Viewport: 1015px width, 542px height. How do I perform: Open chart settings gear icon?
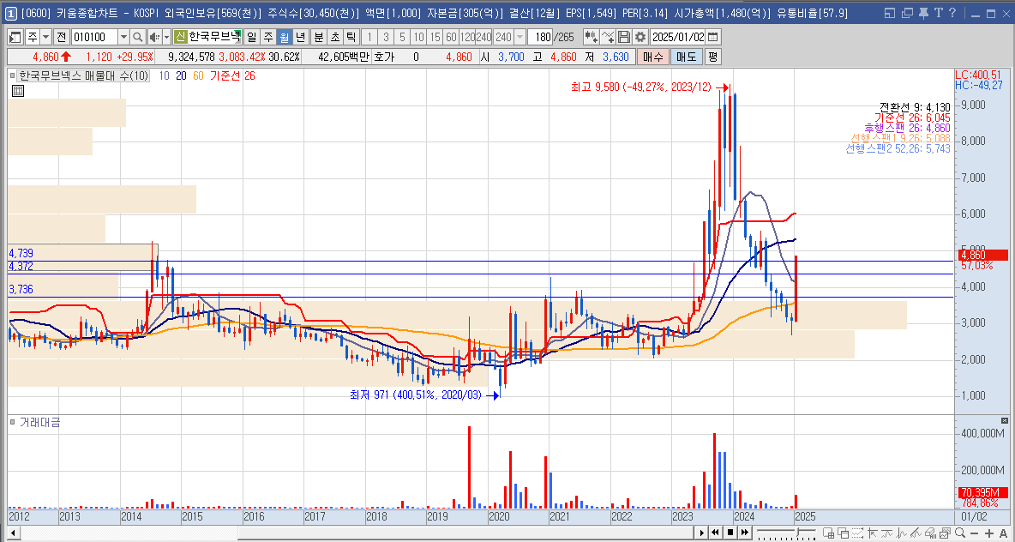[x=640, y=37]
